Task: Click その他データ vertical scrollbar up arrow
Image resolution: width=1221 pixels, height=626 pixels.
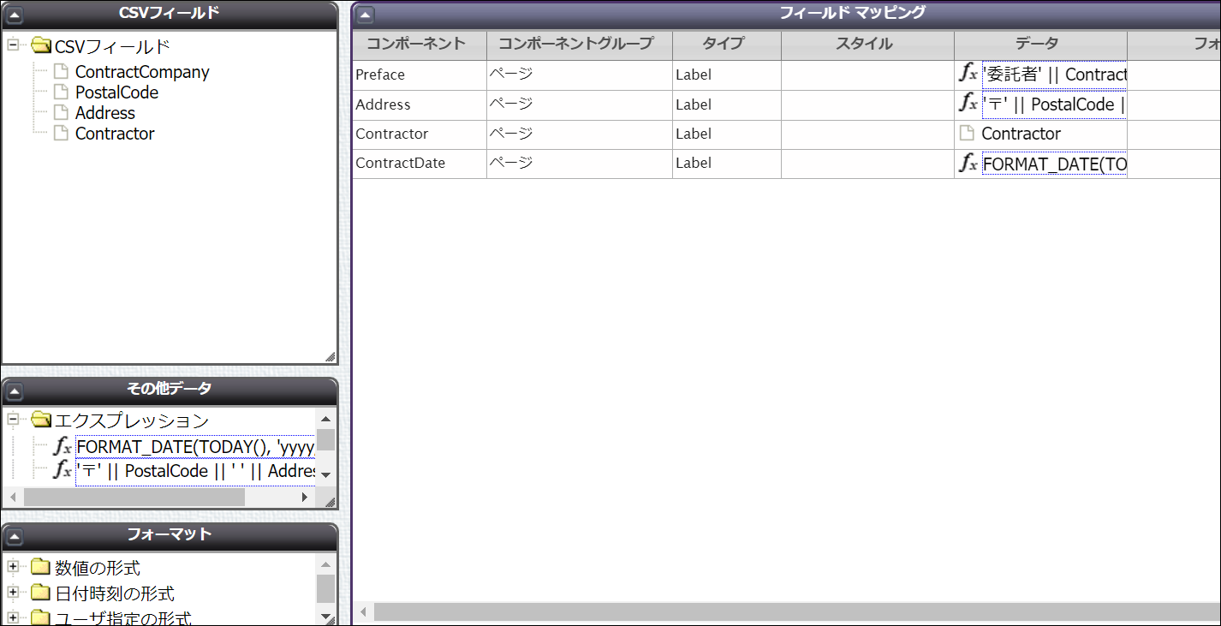Action: tap(325, 419)
